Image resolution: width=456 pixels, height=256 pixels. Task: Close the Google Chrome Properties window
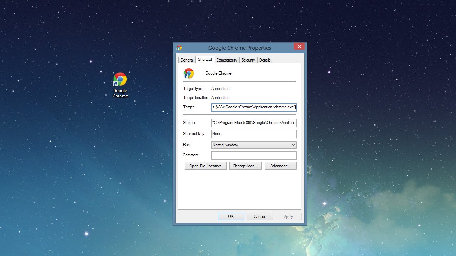tap(299, 47)
